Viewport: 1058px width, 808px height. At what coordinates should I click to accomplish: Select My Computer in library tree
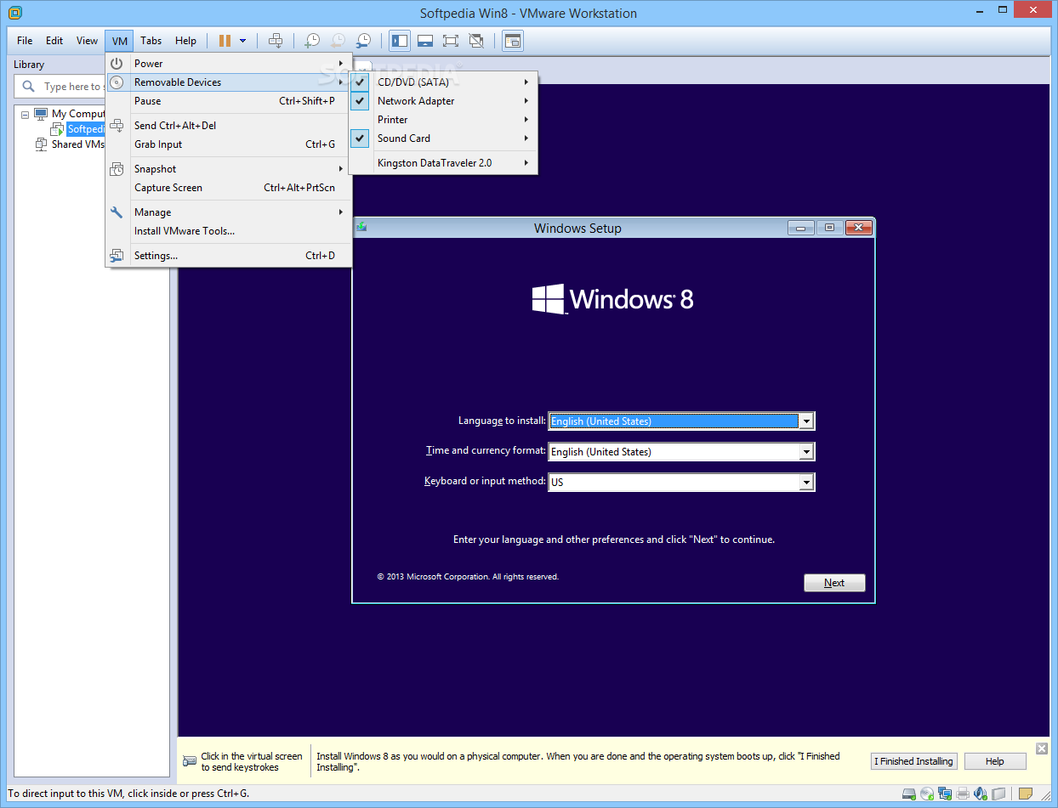77,114
